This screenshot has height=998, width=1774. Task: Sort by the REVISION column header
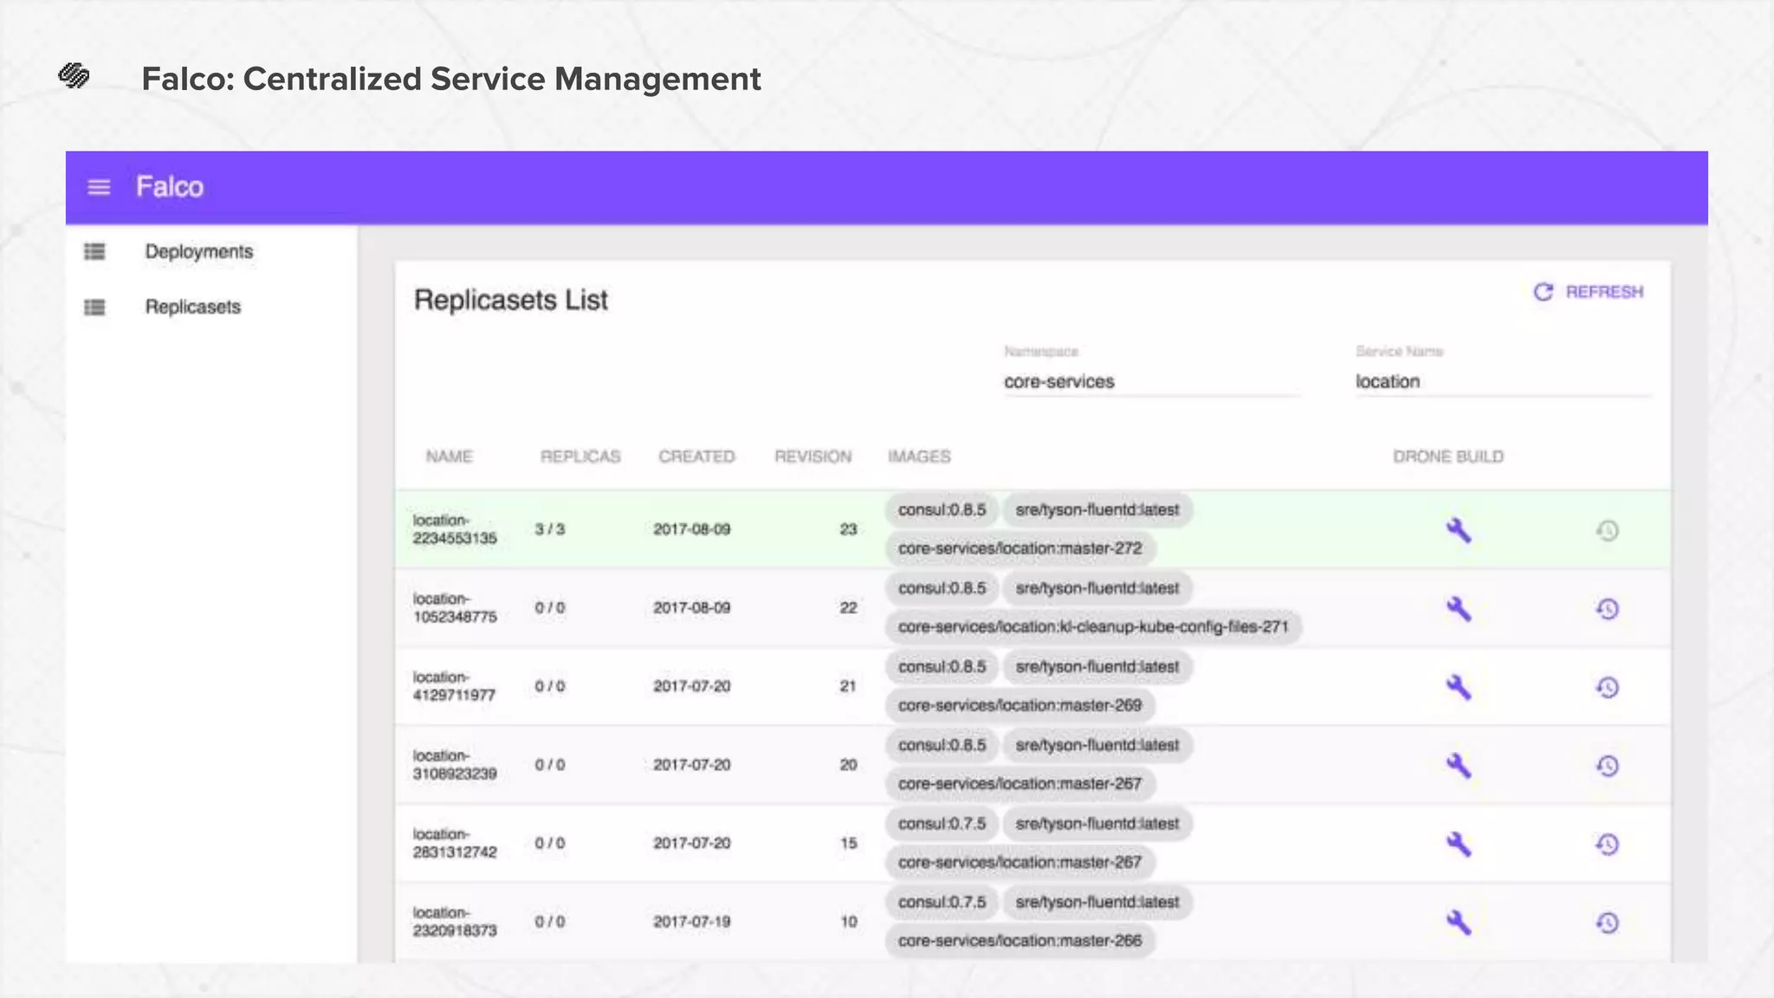tap(812, 457)
